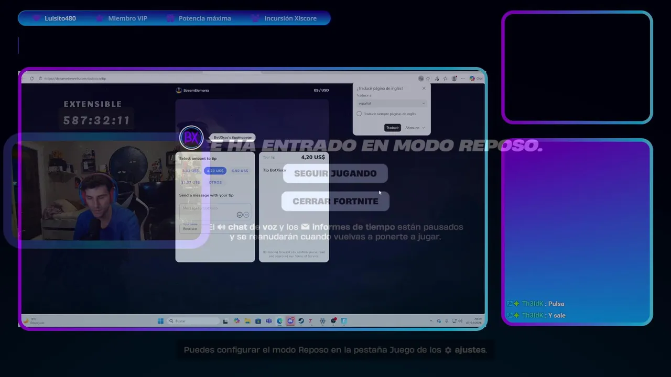671x377 pixels.
Task: Click the EXTENSIBLE label above the timer
Action: (x=93, y=104)
